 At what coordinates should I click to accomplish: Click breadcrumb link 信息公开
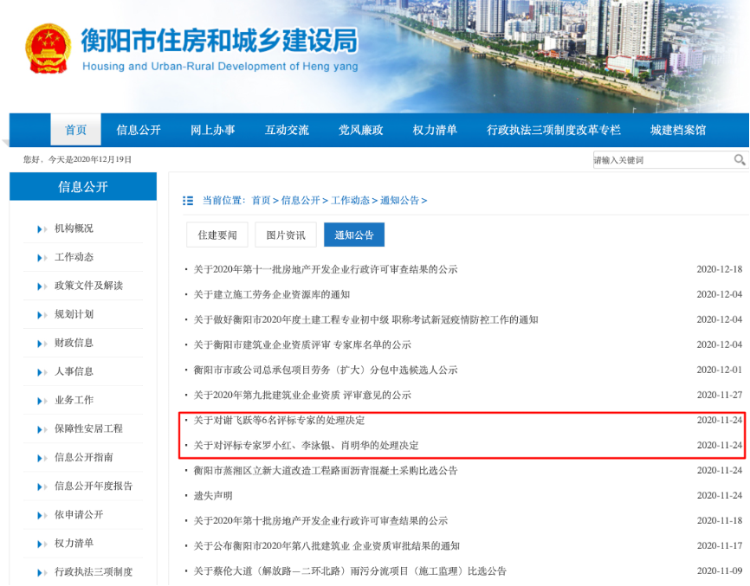coord(301,200)
